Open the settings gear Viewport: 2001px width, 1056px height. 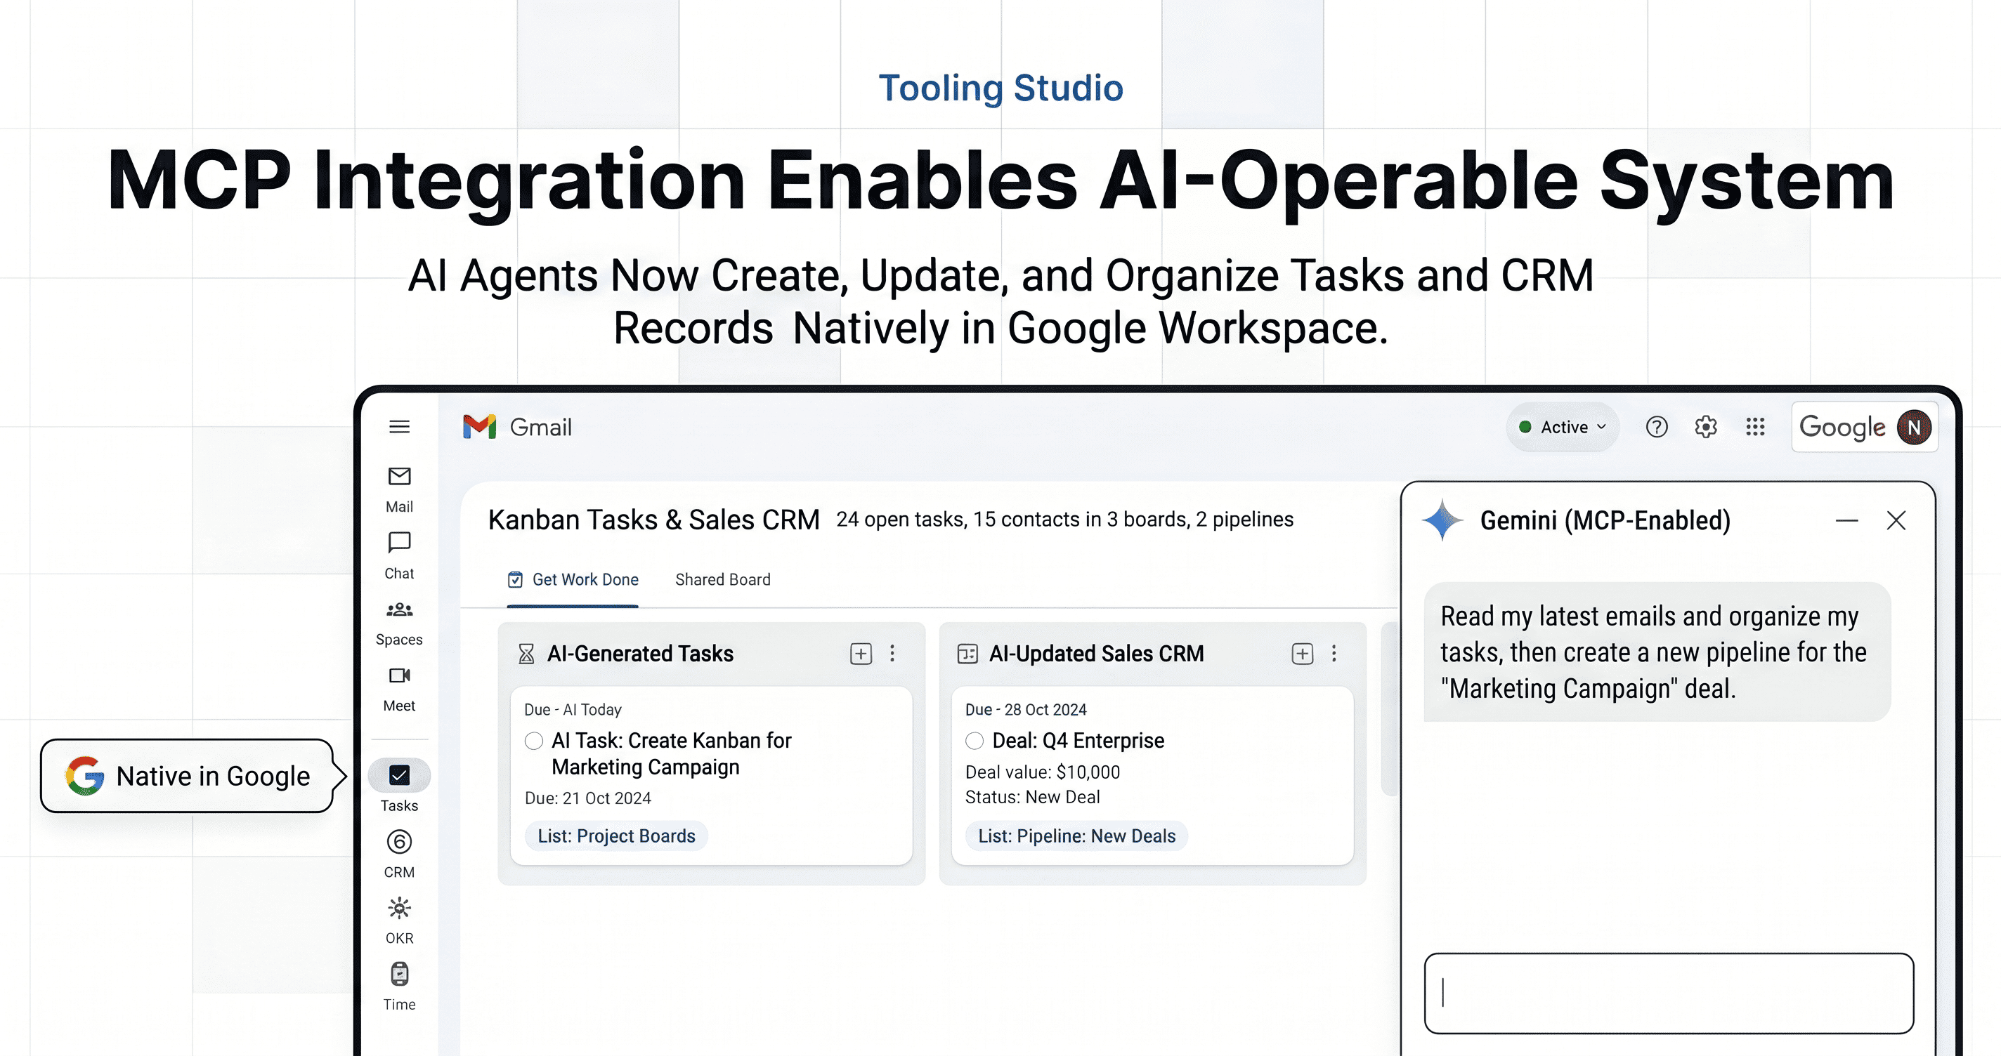[1705, 426]
